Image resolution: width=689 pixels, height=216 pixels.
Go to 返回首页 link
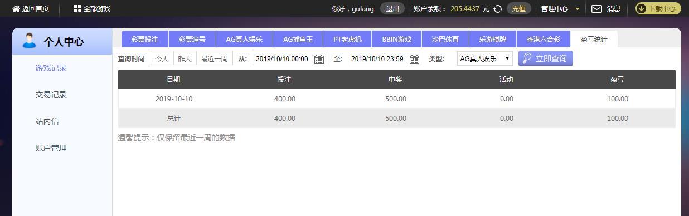click(x=36, y=9)
